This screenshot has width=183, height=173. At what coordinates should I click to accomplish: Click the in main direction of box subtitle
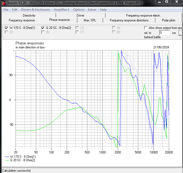(30, 47)
